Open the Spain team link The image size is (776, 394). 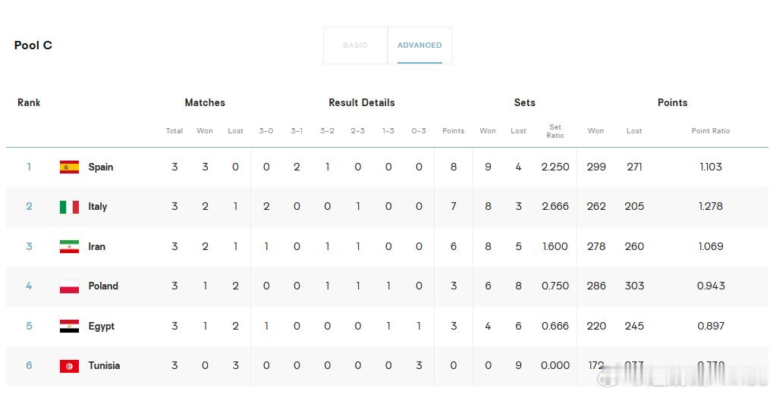tap(100, 167)
